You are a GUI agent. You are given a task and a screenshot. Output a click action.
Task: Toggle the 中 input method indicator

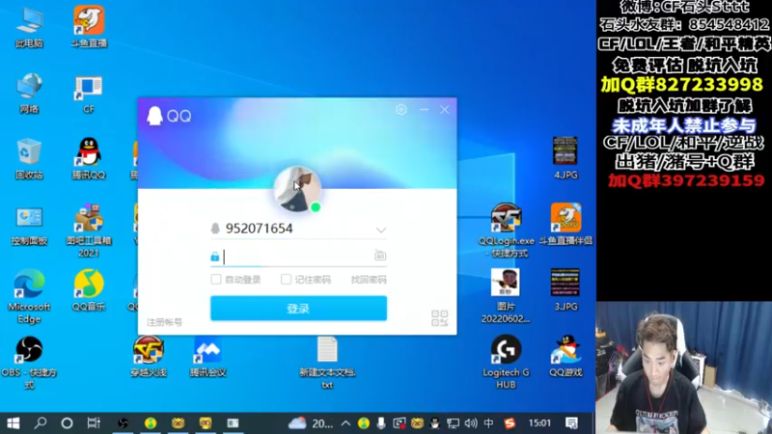click(488, 423)
